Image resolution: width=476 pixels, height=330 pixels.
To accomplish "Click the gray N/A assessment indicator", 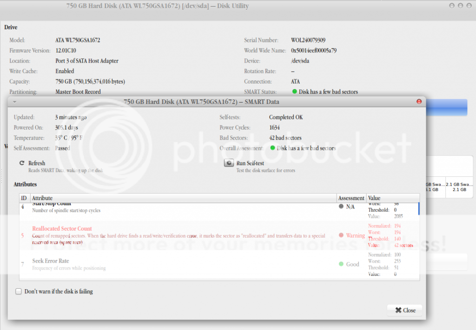I will 341,207.
